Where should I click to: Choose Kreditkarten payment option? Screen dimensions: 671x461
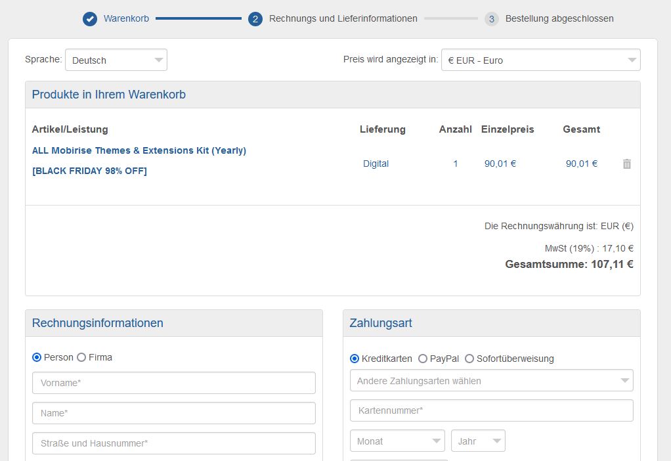point(355,359)
